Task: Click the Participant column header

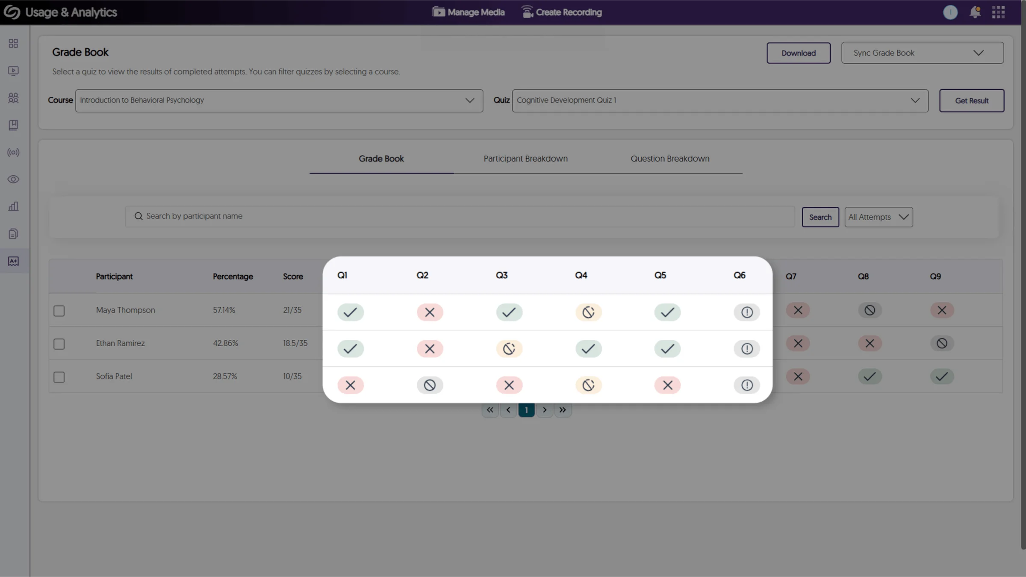Action: coord(114,277)
